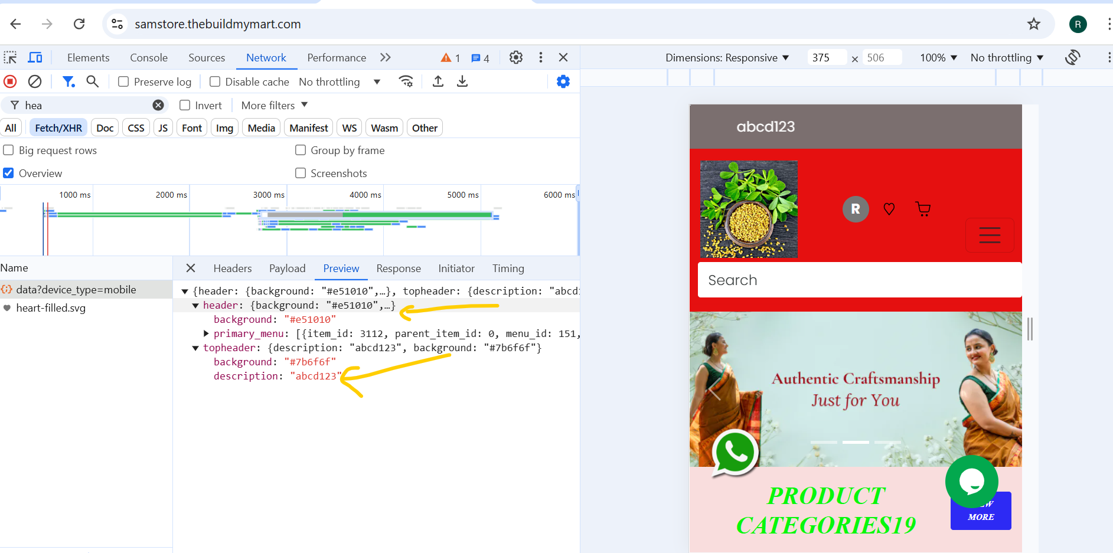Bookmark this page with the star icon
This screenshot has height=553, width=1113.
tap(1033, 24)
